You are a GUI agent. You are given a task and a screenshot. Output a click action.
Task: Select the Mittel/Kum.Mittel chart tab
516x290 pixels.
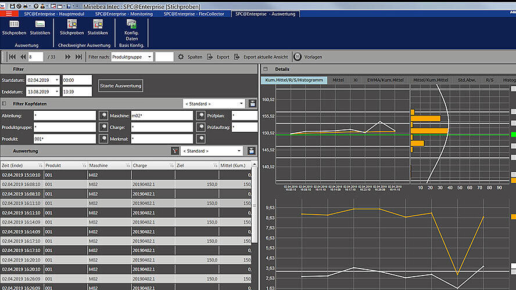431,80
